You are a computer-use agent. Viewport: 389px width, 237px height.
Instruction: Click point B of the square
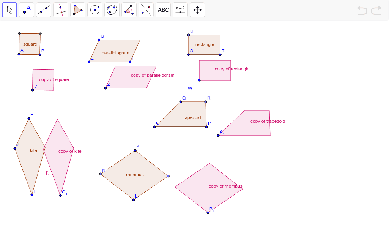tap(40, 55)
